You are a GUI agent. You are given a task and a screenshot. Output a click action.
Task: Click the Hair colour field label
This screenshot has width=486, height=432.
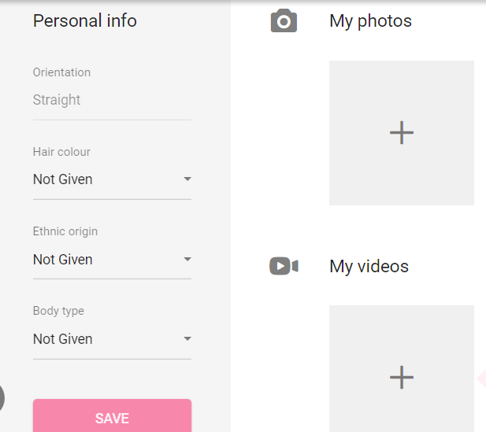tap(61, 152)
